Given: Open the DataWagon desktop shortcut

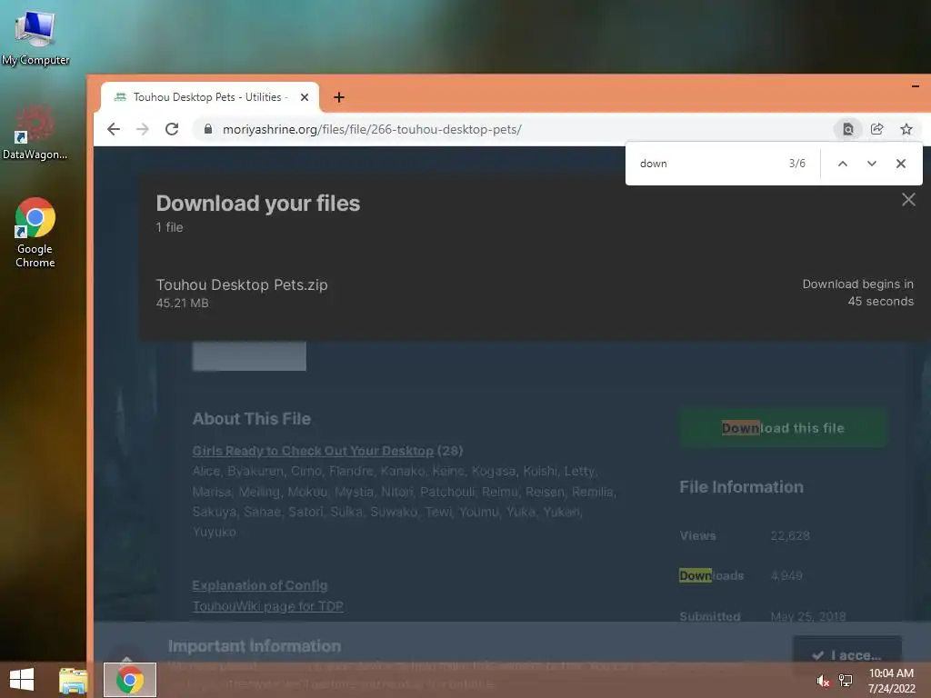Looking at the screenshot, I should [x=35, y=132].
